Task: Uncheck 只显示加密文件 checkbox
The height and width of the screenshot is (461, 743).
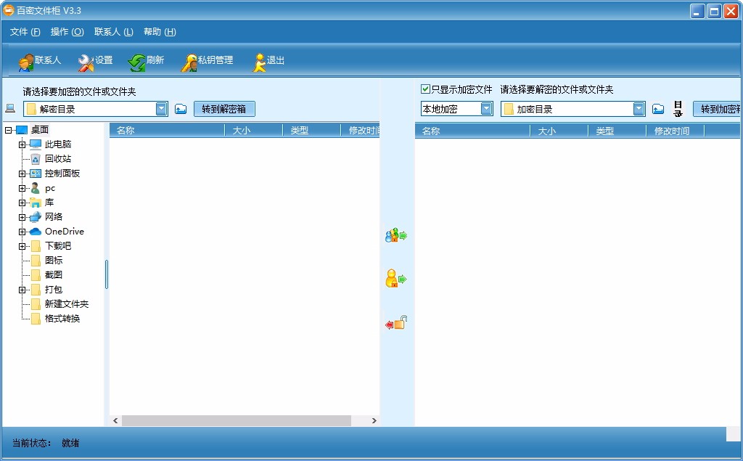Action: click(x=425, y=89)
